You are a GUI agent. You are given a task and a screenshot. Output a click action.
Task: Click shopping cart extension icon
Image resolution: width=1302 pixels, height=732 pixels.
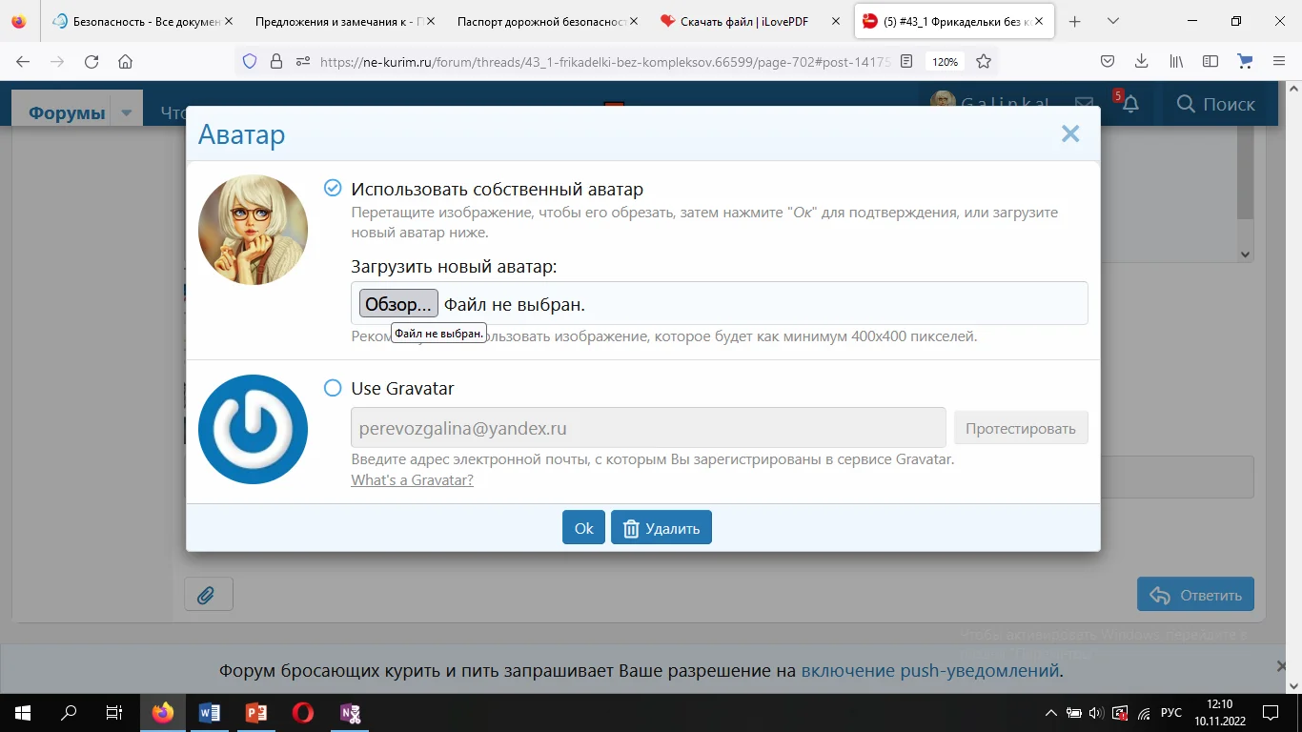(1245, 61)
